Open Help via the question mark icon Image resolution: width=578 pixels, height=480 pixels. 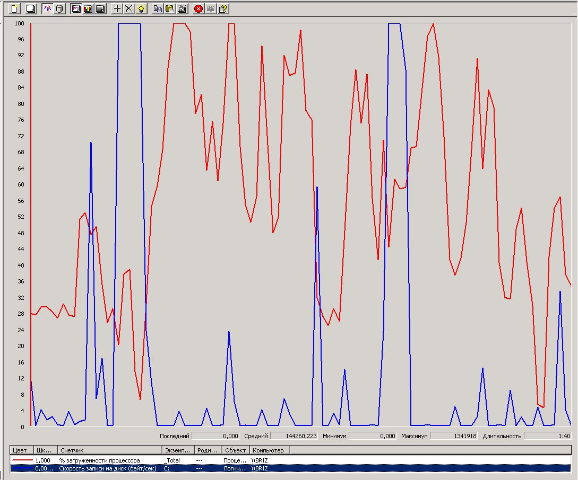point(223,8)
